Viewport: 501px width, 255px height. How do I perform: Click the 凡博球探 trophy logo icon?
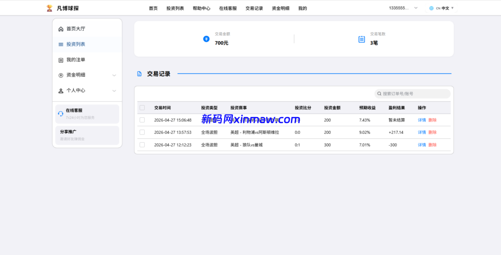(49, 8)
